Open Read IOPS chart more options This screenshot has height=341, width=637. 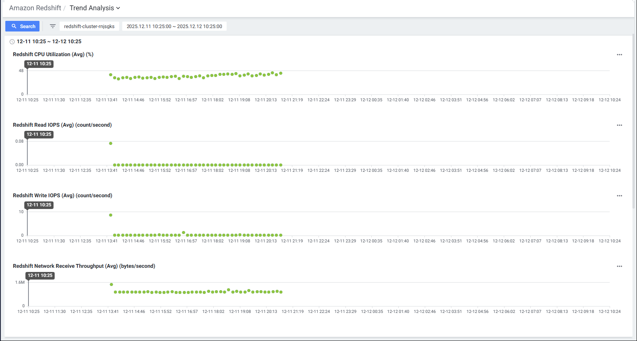click(x=619, y=125)
